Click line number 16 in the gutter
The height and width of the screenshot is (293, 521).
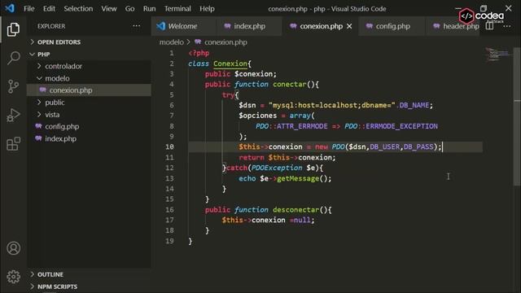click(x=169, y=210)
